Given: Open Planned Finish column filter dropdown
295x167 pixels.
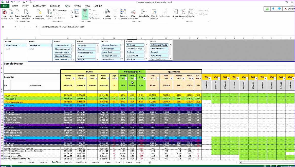Looking at the screenshot, I should [85, 79].
